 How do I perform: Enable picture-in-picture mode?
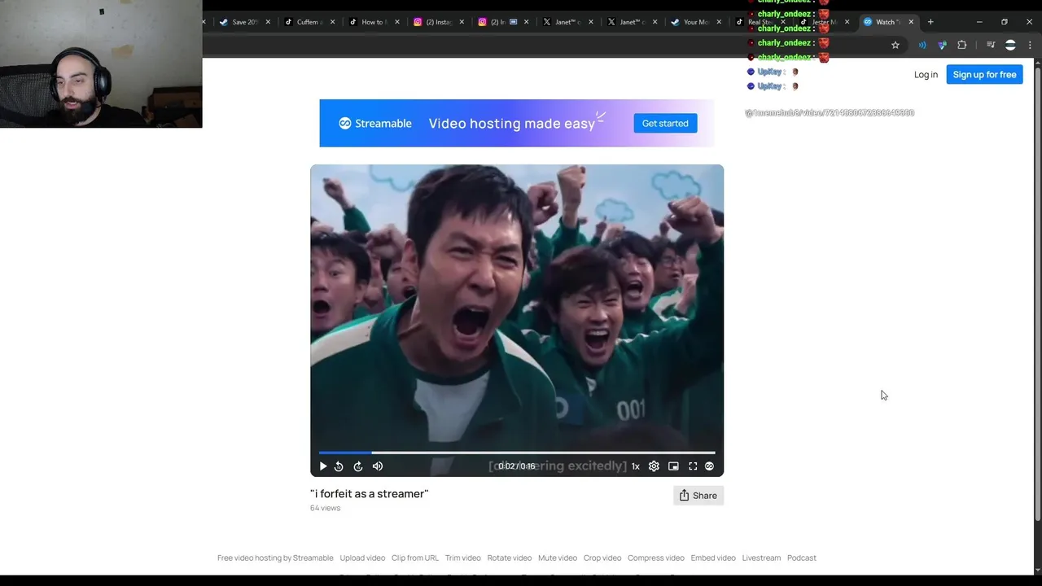[x=673, y=466]
